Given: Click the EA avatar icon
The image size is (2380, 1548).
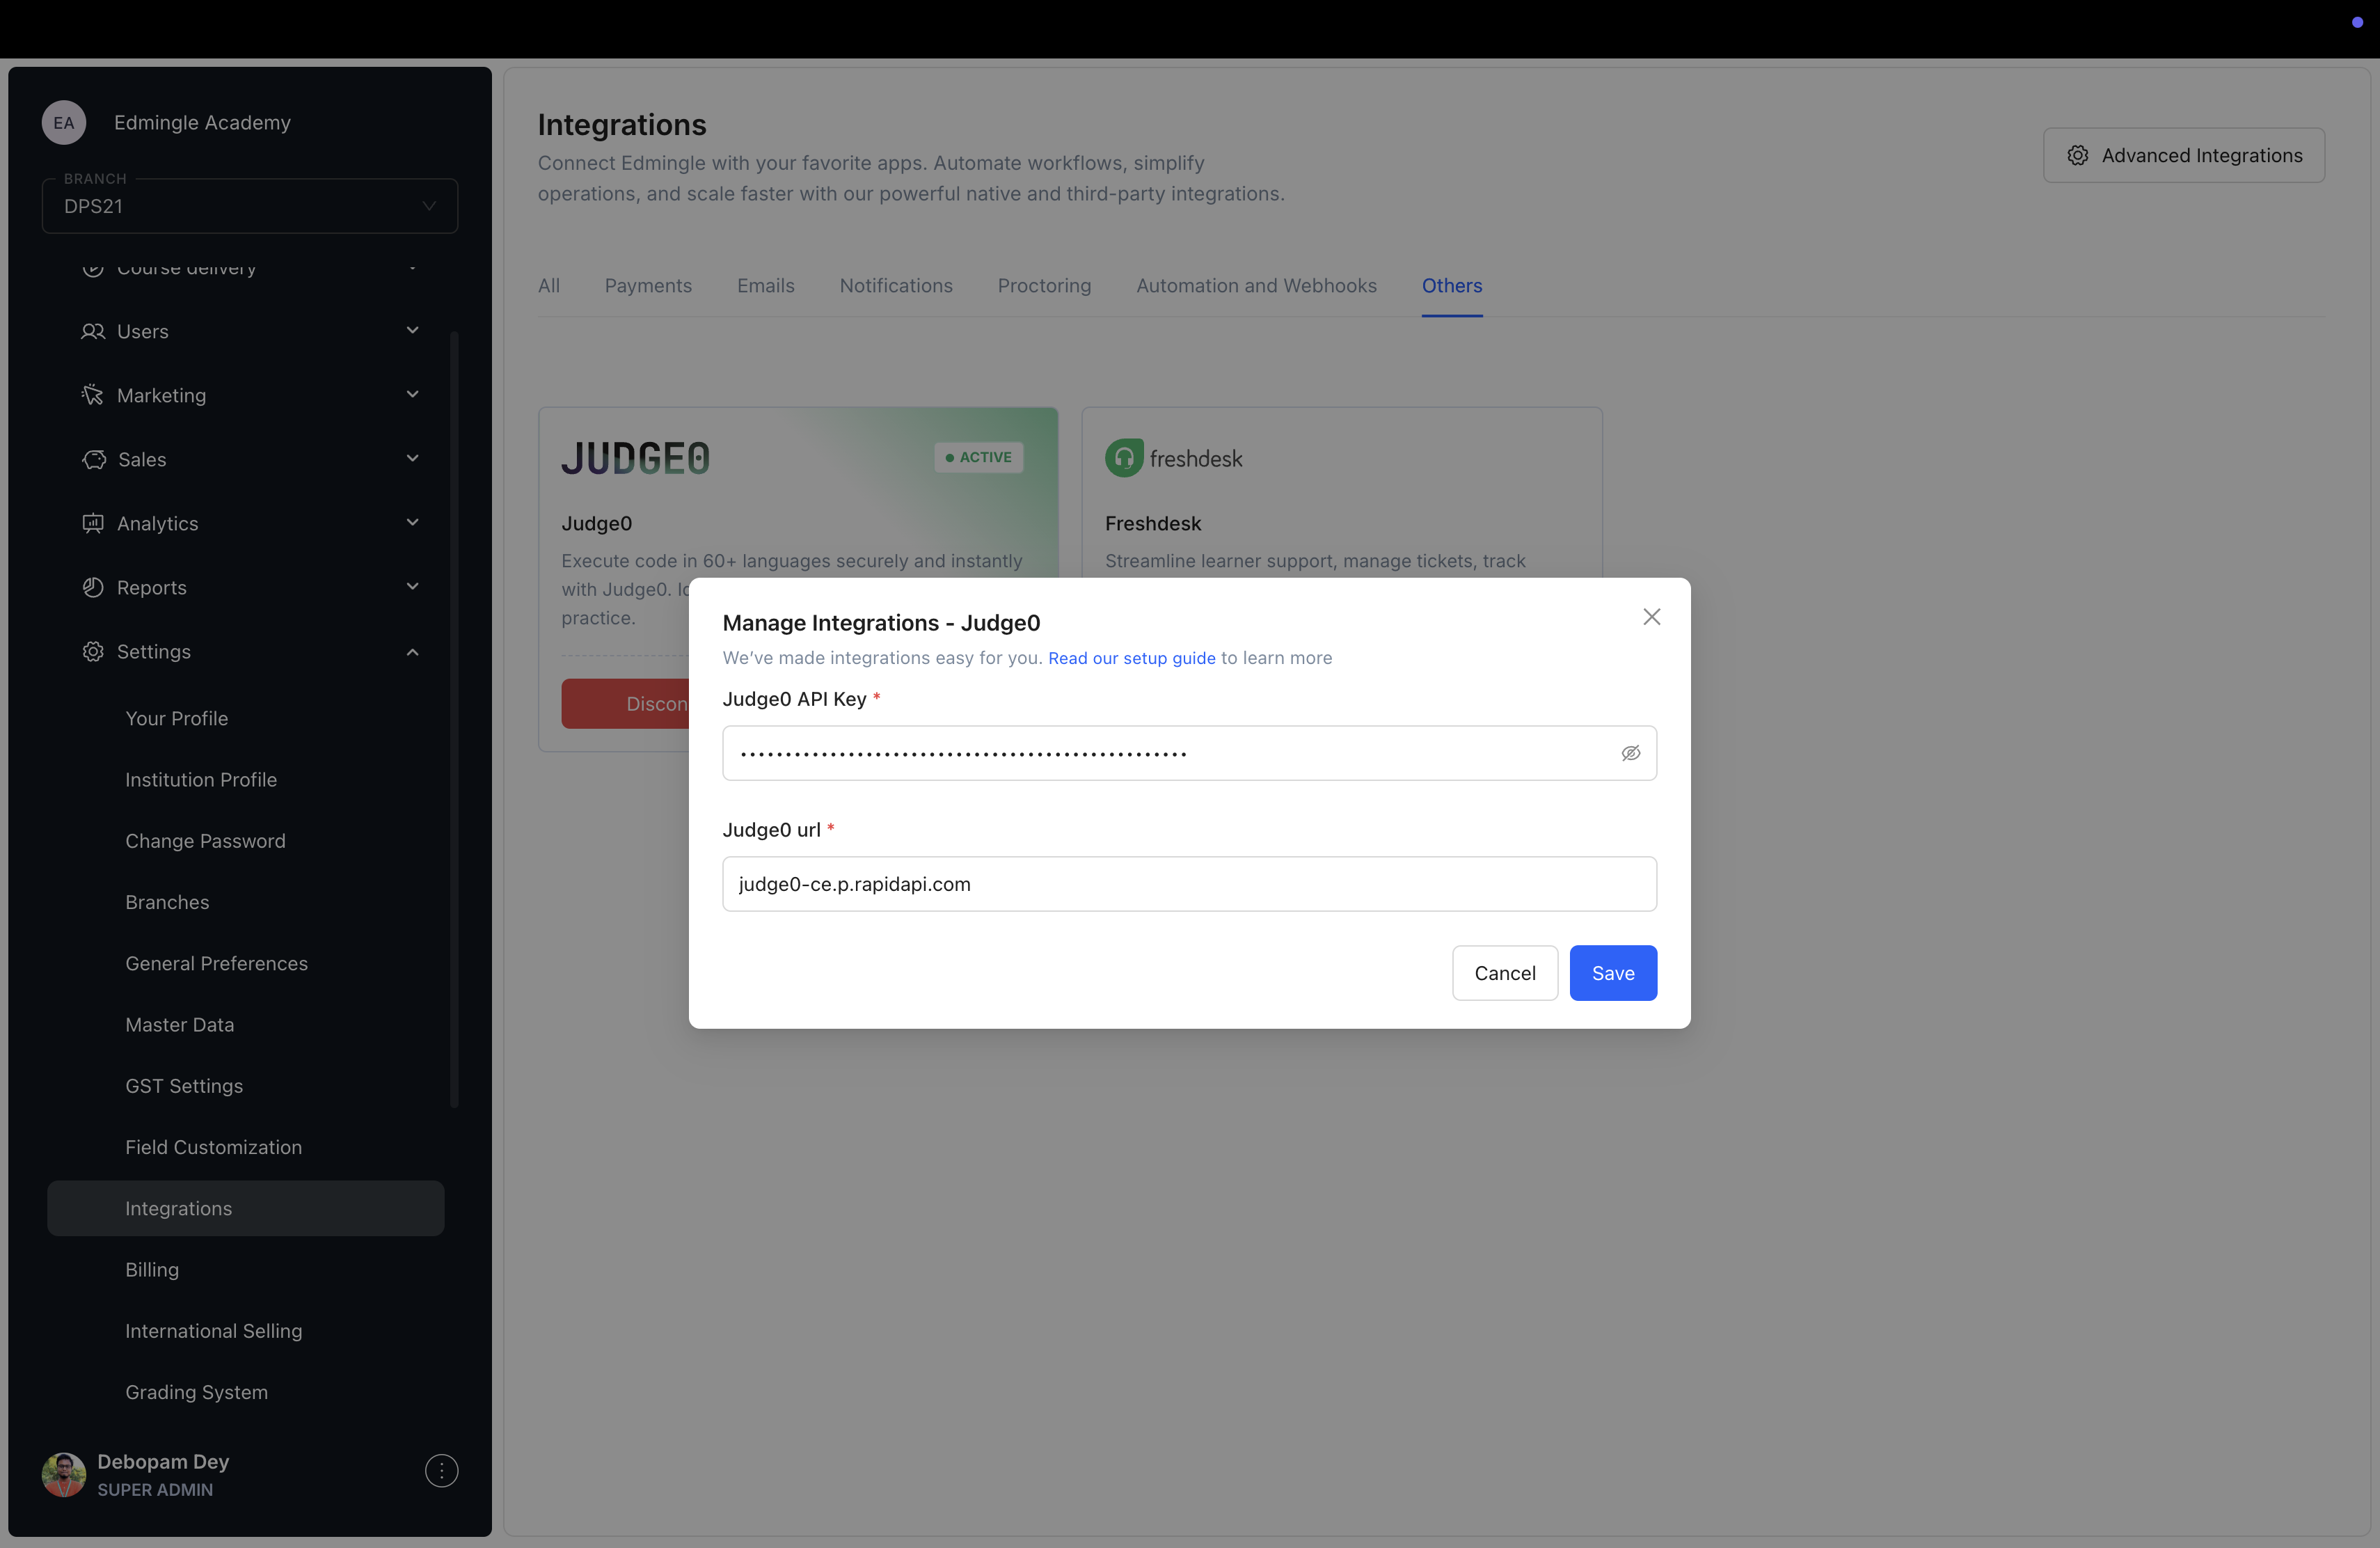Looking at the screenshot, I should 64,122.
